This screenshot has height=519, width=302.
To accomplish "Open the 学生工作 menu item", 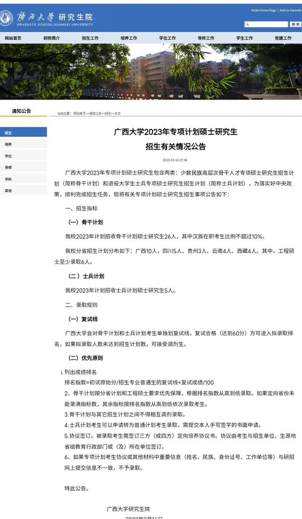I will click(x=245, y=38).
